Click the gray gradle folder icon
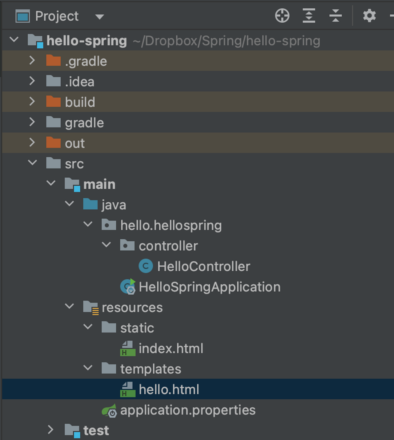394x440 pixels. (53, 122)
